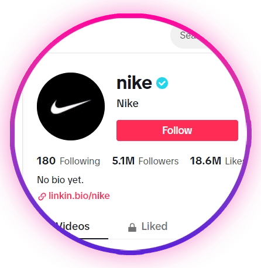This screenshot has height=268, width=261.
Task: Open the Followers list label
Action: tap(159, 161)
